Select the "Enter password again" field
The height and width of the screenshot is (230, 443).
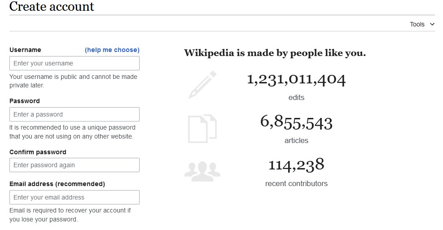pyautogui.click(x=75, y=165)
